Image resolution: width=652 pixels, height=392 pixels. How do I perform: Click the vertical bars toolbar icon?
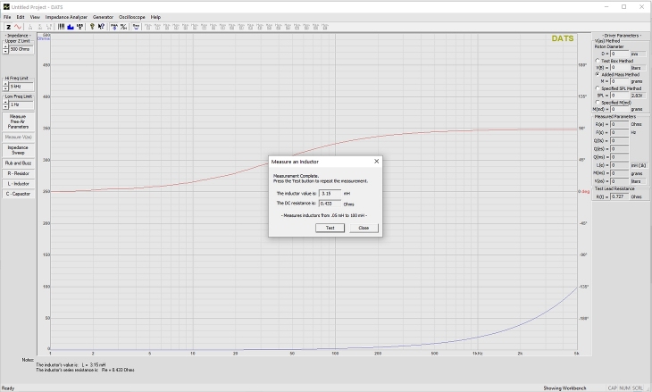pyautogui.click(x=60, y=27)
